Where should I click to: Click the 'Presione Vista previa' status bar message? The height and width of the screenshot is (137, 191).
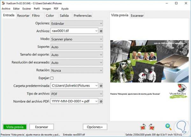coord(31,135)
